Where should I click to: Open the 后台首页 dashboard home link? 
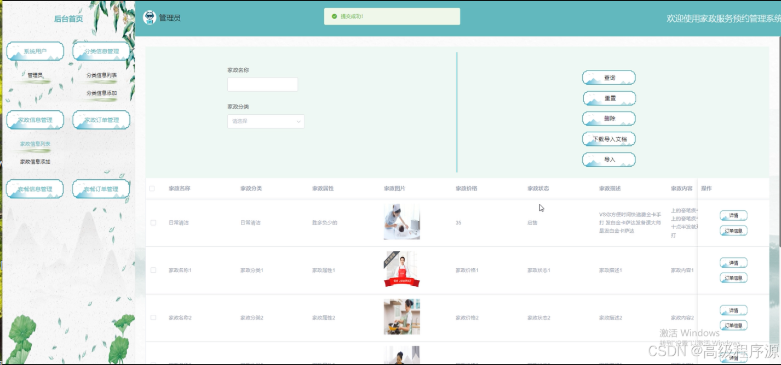pos(68,19)
